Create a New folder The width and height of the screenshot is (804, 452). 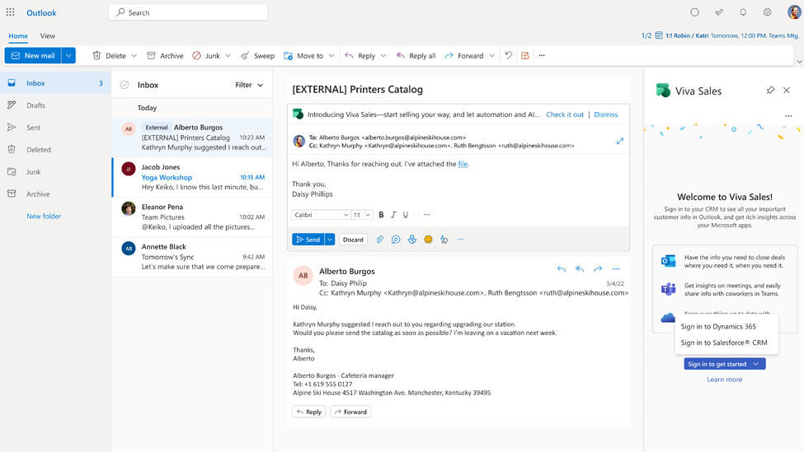tap(44, 216)
